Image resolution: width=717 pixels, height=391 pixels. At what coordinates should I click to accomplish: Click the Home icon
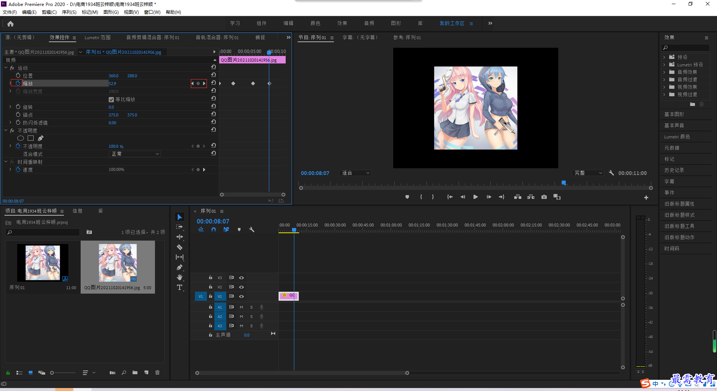pos(10,24)
